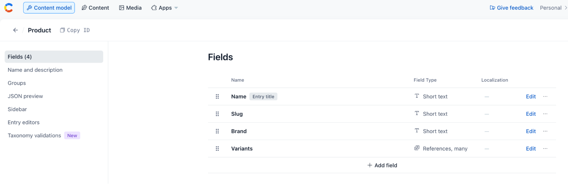Switch to the Media tab
The width and height of the screenshot is (568, 184).
(x=130, y=8)
